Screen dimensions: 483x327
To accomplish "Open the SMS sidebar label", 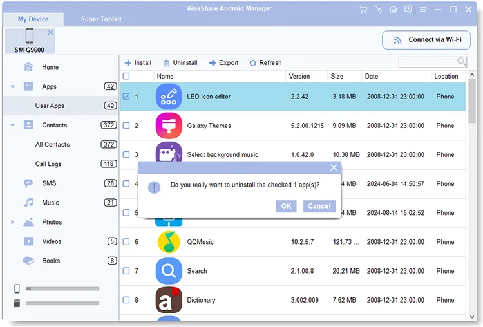I will pos(50,183).
